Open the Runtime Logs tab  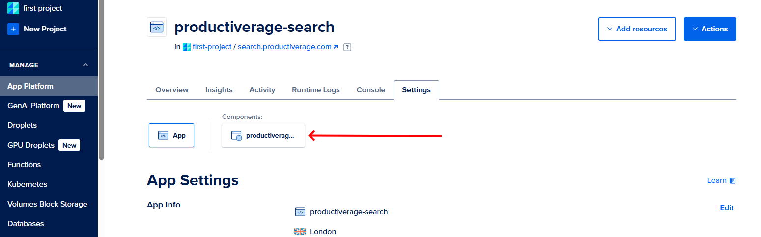click(x=315, y=90)
